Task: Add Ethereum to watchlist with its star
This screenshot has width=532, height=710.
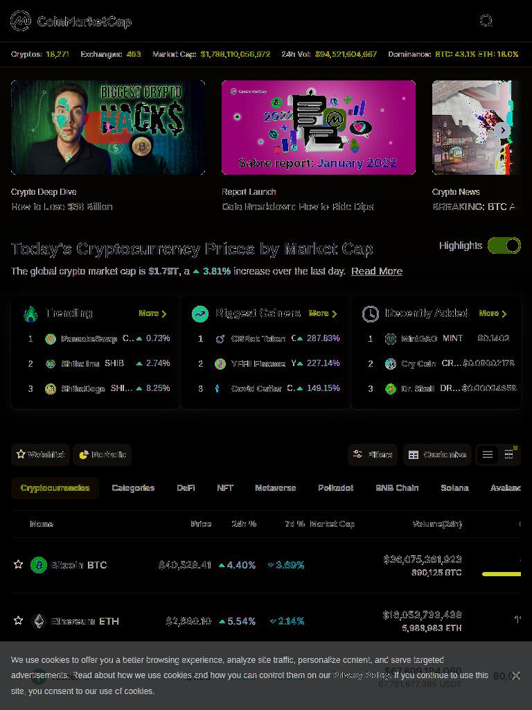Action: (18, 621)
